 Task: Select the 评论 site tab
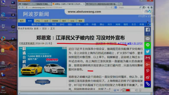pyautogui.click(x=38, y=21)
